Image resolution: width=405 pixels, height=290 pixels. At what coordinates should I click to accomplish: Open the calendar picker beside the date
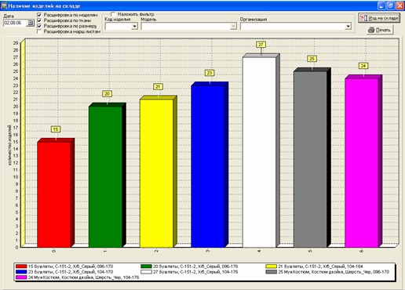point(31,23)
